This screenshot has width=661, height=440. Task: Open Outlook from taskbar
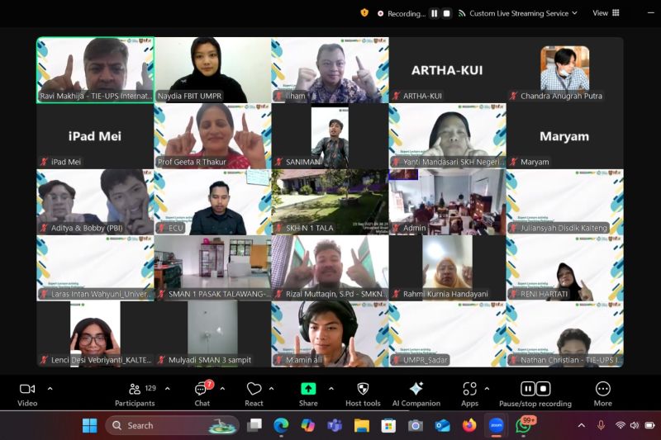pyautogui.click(x=442, y=426)
